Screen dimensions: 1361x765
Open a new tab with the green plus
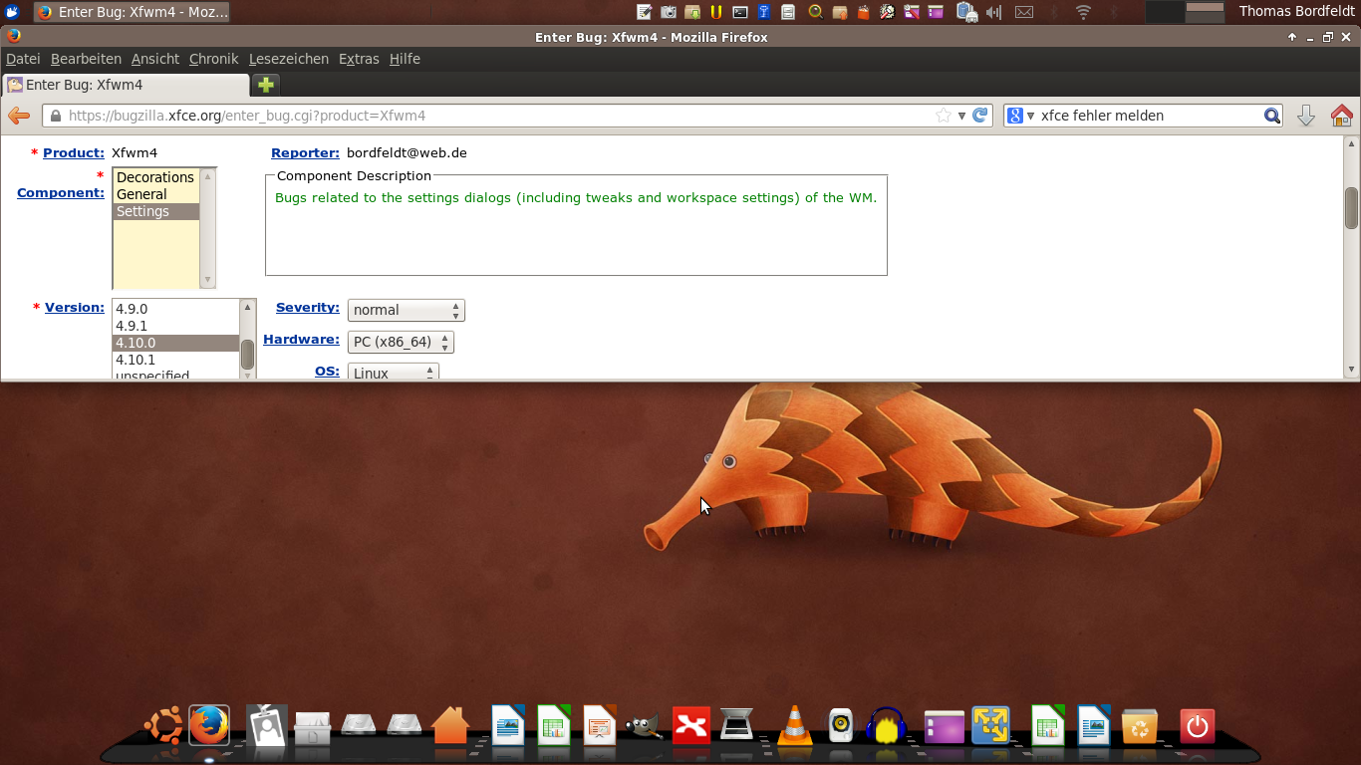coord(265,85)
